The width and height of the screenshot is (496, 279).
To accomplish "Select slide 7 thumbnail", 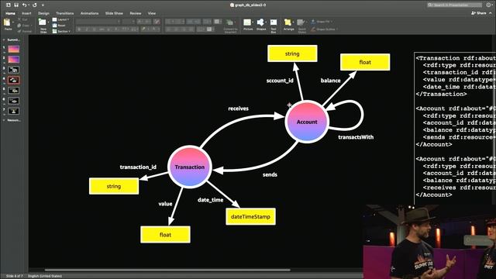I will 14,112.
